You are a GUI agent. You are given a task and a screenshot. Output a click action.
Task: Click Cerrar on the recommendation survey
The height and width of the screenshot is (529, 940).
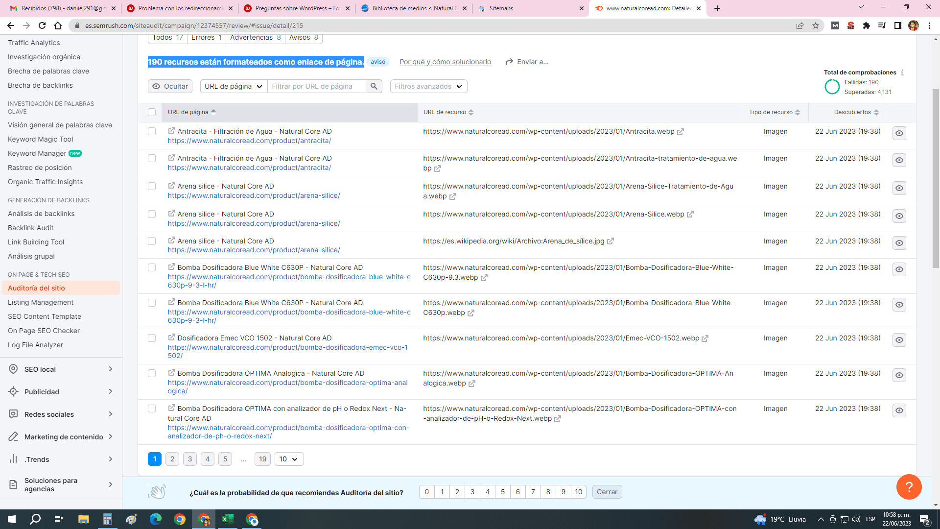pyautogui.click(x=607, y=492)
